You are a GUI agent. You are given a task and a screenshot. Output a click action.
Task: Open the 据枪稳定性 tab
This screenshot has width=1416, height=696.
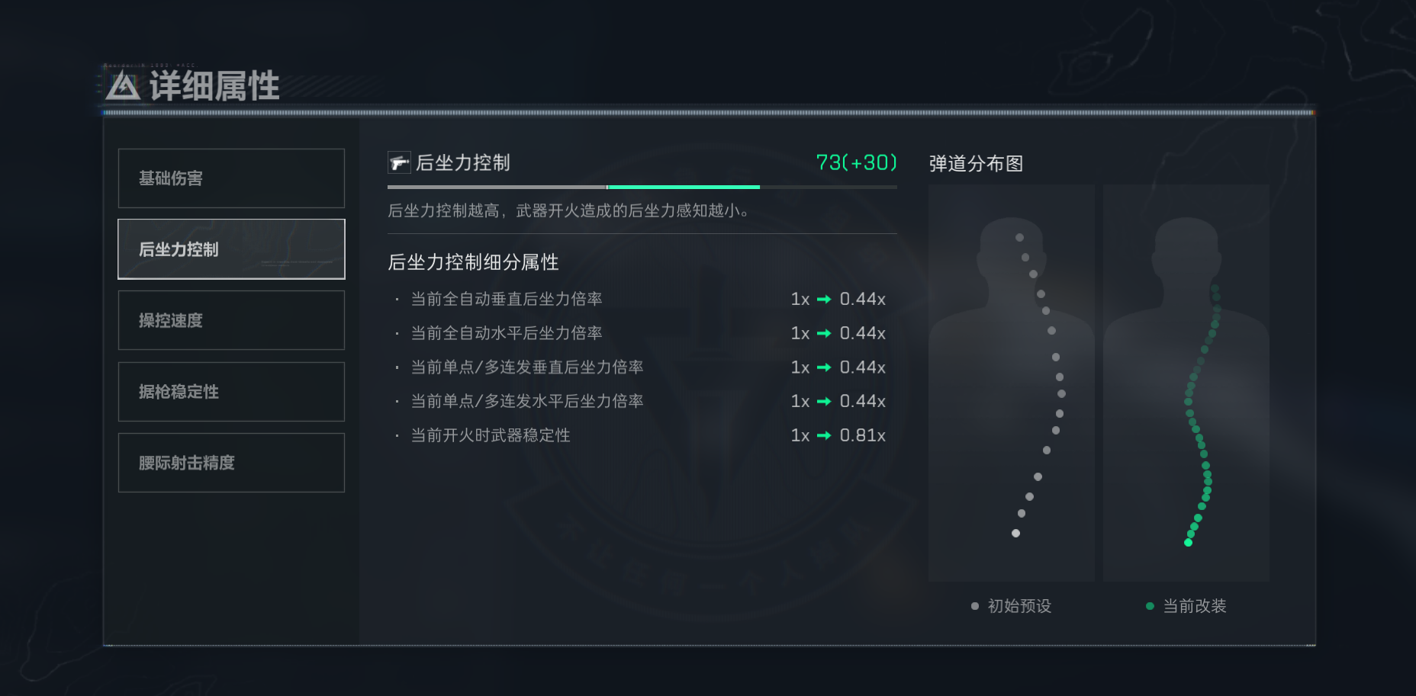[x=231, y=392]
